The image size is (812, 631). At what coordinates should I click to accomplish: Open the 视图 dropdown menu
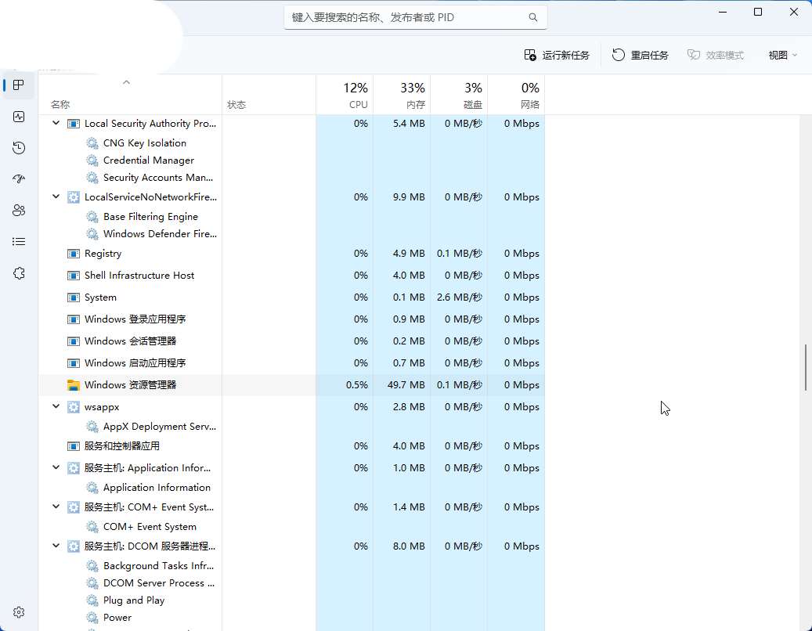pyautogui.click(x=782, y=55)
